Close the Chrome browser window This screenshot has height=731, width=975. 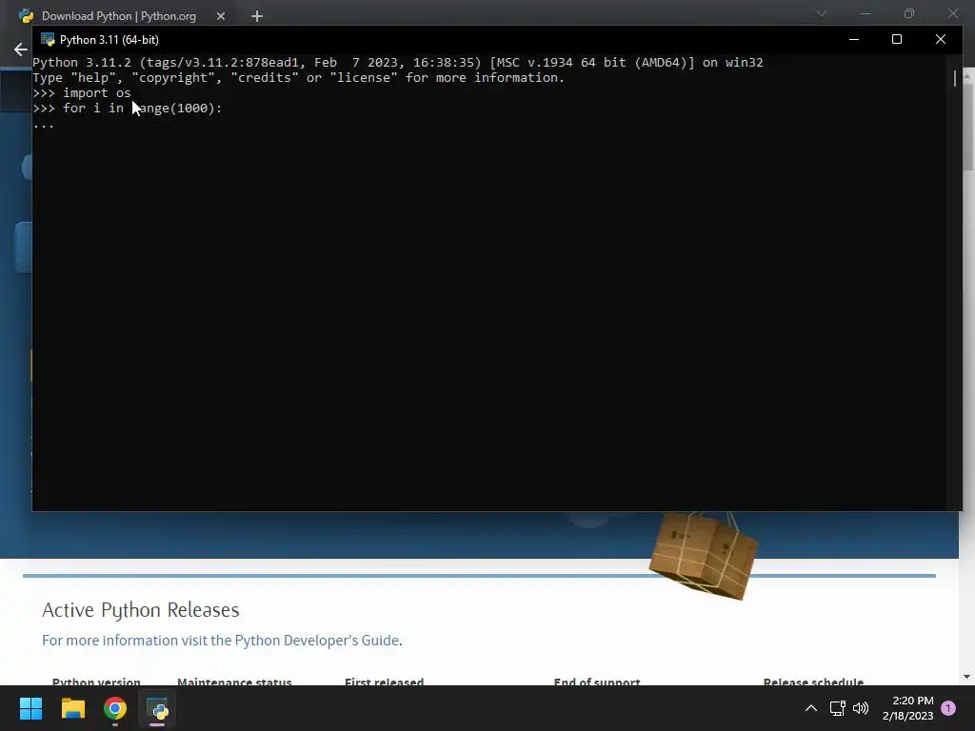pos(952,13)
